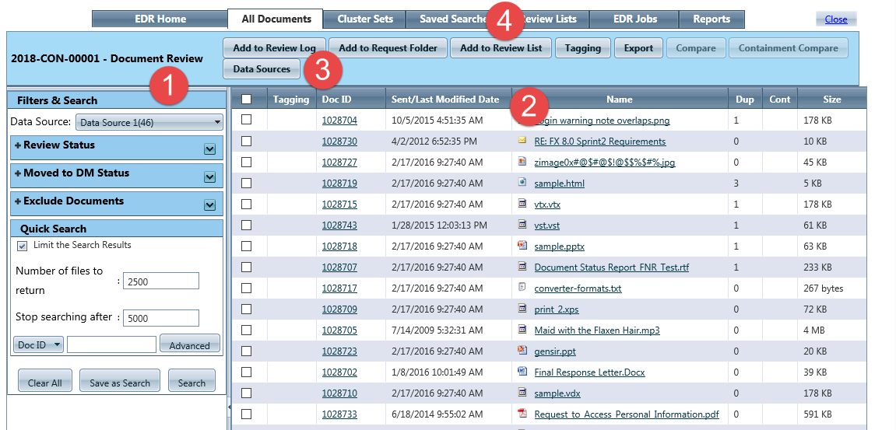The image size is (896, 430).
Task: Click the PDF icon beside Request to Access Personal Information.pdf
Action: [x=522, y=414]
